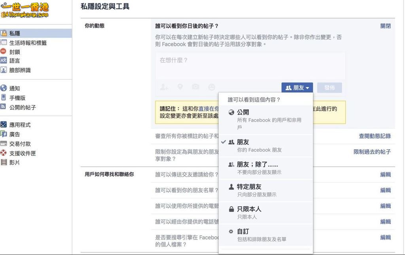
Task: Open 交易付款 settings in the sidebar
Action: (x=20, y=144)
